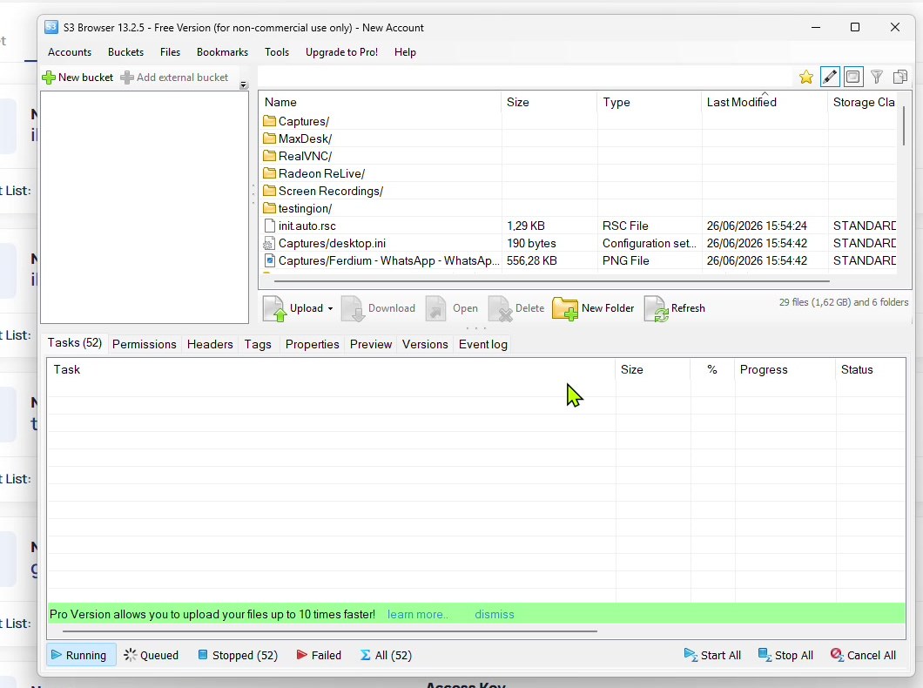Click the copy pages icon in toolbar

[x=900, y=78]
